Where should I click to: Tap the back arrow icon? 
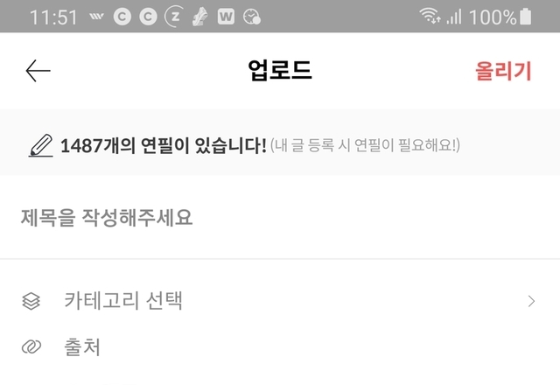pos(38,71)
